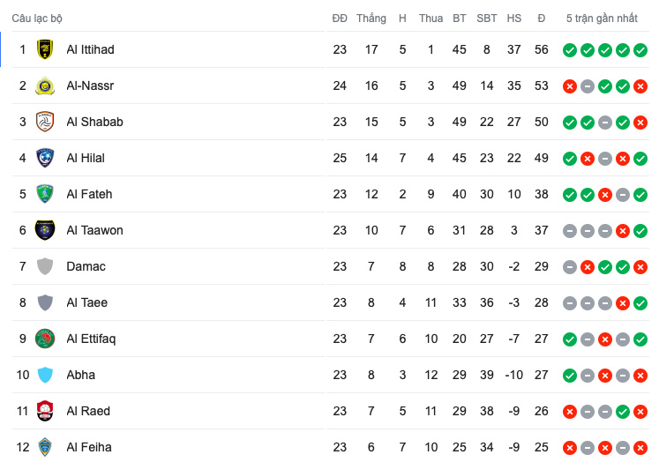Image resolution: width=659 pixels, height=462 pixels.
Task: Click the Al Taawon club crest
Action: (45, 231)
